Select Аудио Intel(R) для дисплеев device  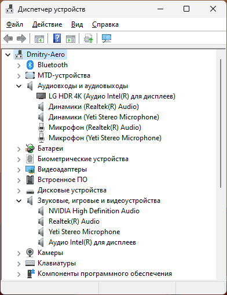(x=92, y=242)
